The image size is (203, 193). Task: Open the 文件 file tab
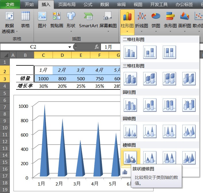[x=10, y=5]
